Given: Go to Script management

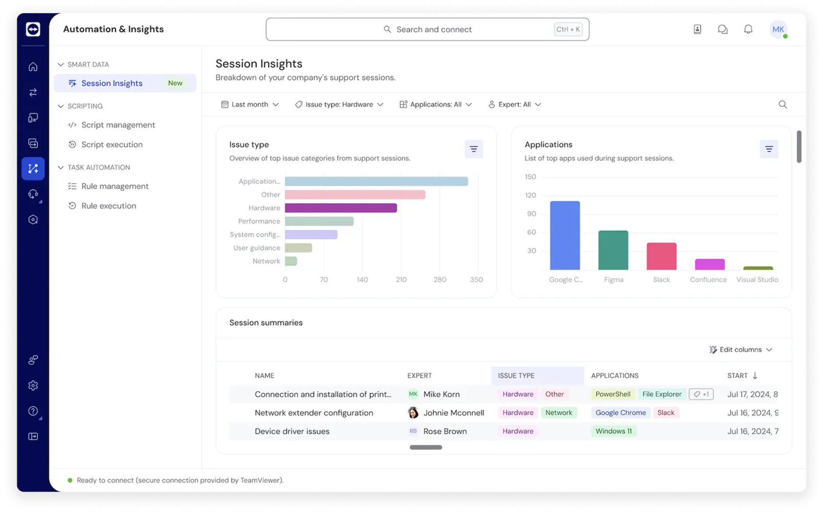Looking at the screenshot, I should click(112, 125).
